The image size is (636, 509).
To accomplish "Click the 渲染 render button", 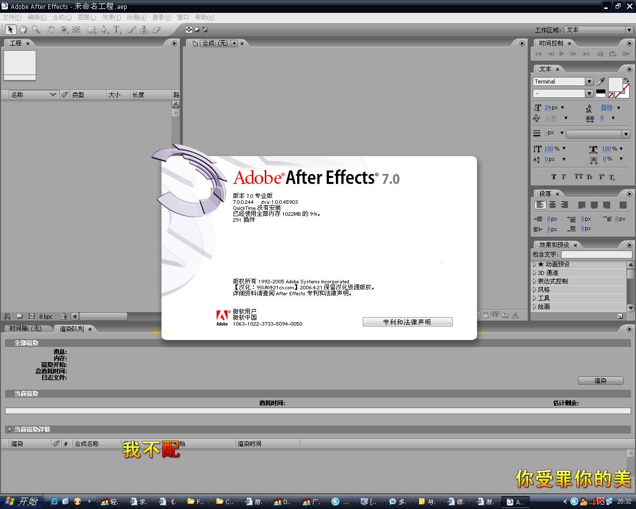I will [x=600, y=380].
